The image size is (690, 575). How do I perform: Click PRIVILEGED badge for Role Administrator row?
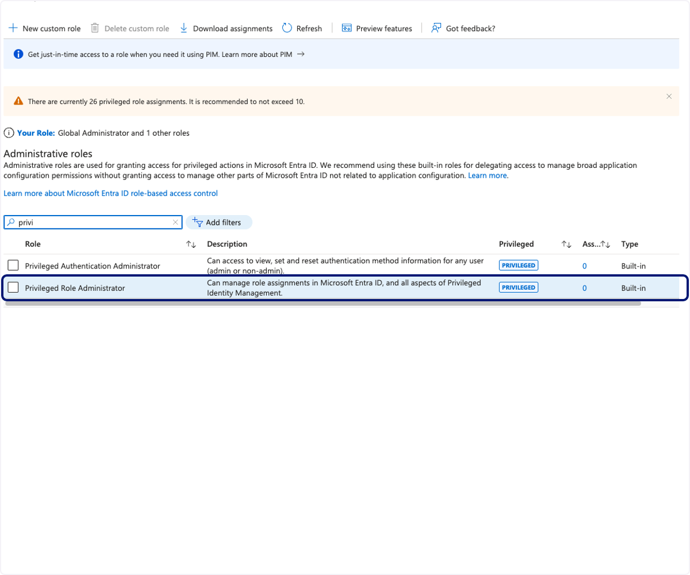tap(519, 287)
